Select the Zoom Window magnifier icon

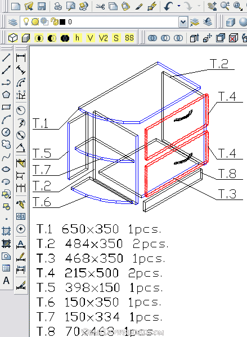(238, 6)
